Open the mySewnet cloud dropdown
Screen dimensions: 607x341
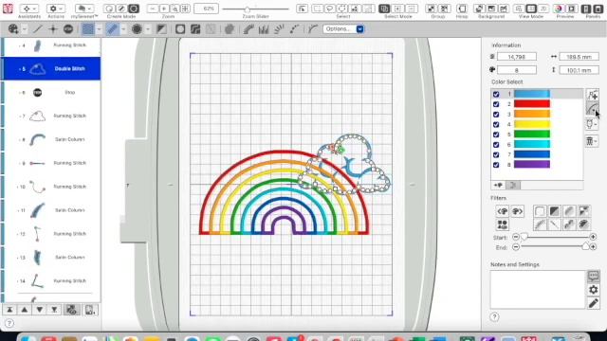(x=84, y=9)
